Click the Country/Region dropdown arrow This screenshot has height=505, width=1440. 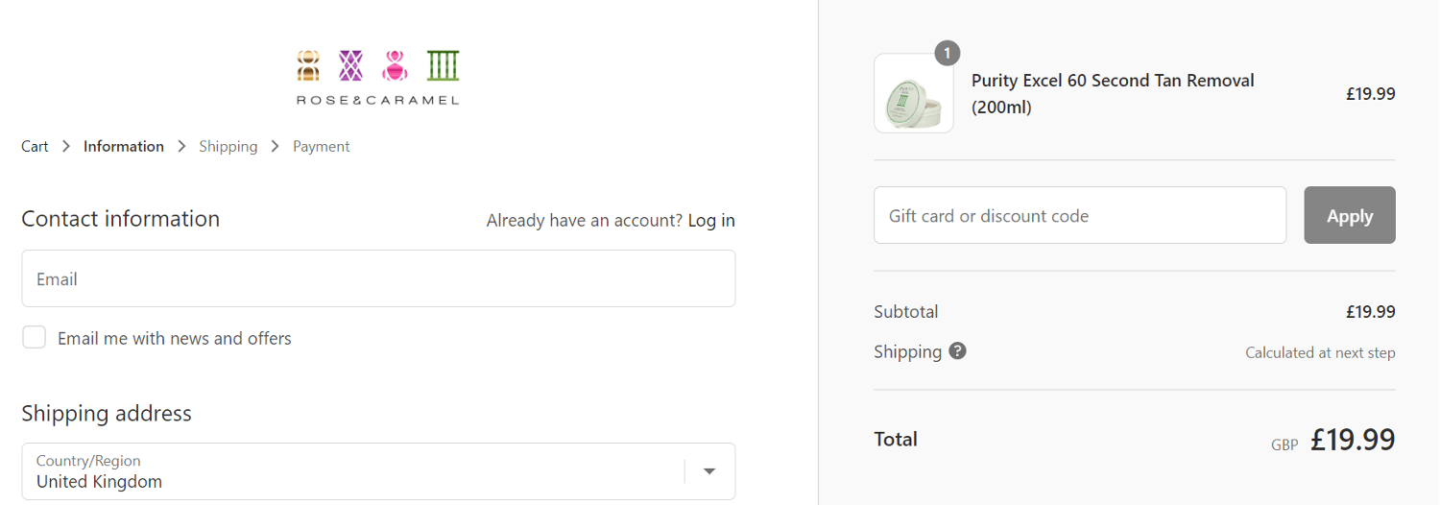coord(709,471)
